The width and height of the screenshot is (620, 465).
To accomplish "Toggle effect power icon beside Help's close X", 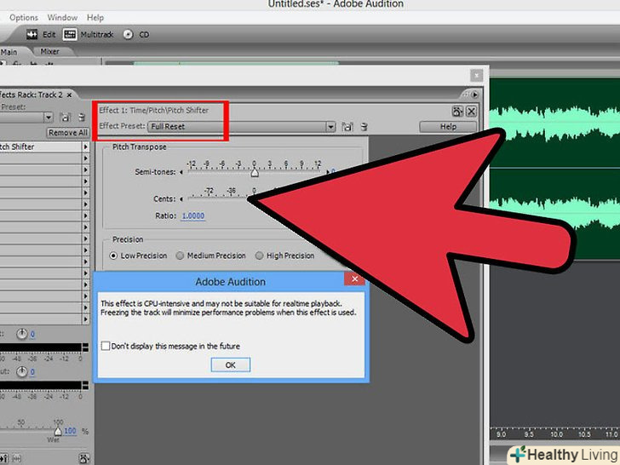I will [457, 112].
